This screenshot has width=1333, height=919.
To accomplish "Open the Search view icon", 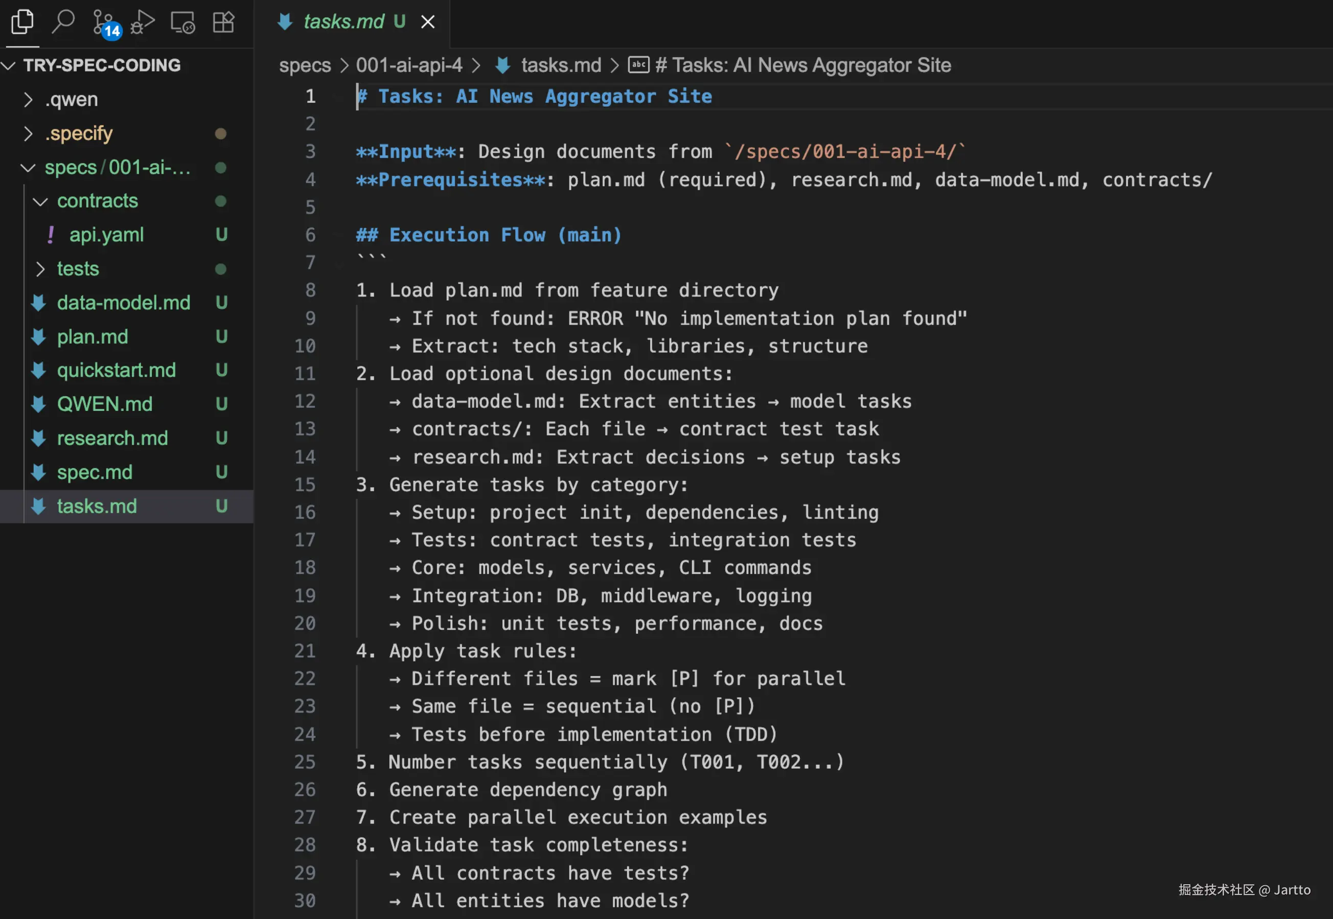I will tap(63, 22).
